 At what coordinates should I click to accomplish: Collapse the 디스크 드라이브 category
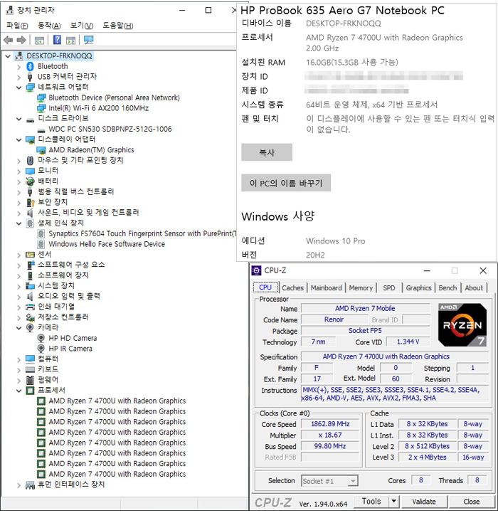coord(18,119)
